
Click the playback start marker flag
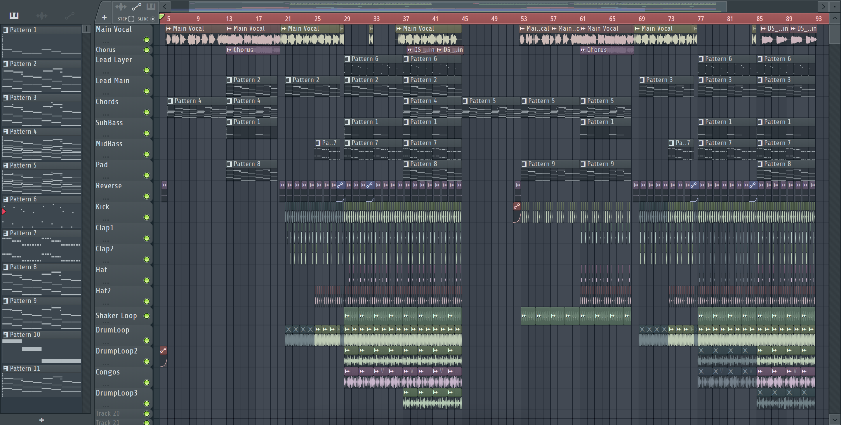coord(162,16)
